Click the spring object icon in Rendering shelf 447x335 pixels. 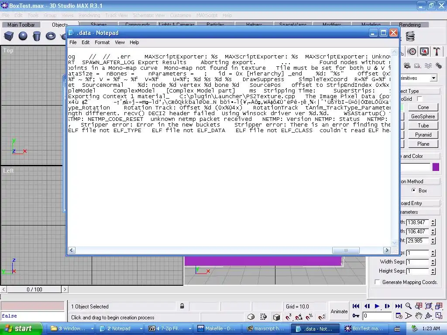pos(410,36)
